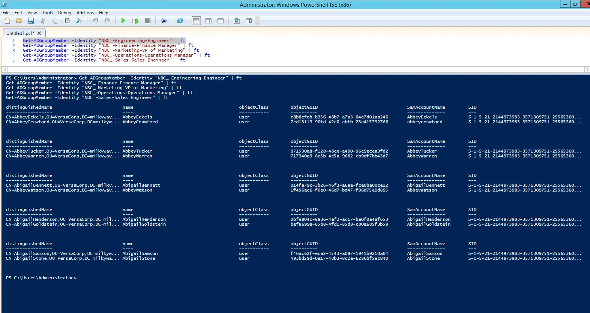590x313 pixels.
Task: Copy selection using the Copy icon
Action: (55, 21)
